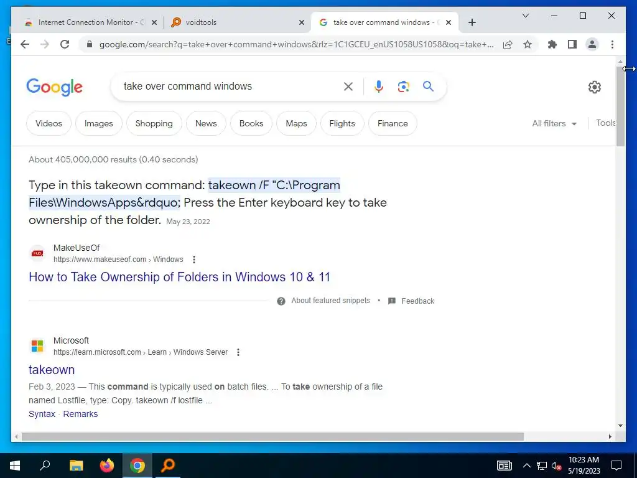Open Chrome profile avatar
This screenshot has height=478, width=637.
tap(592, 44)
